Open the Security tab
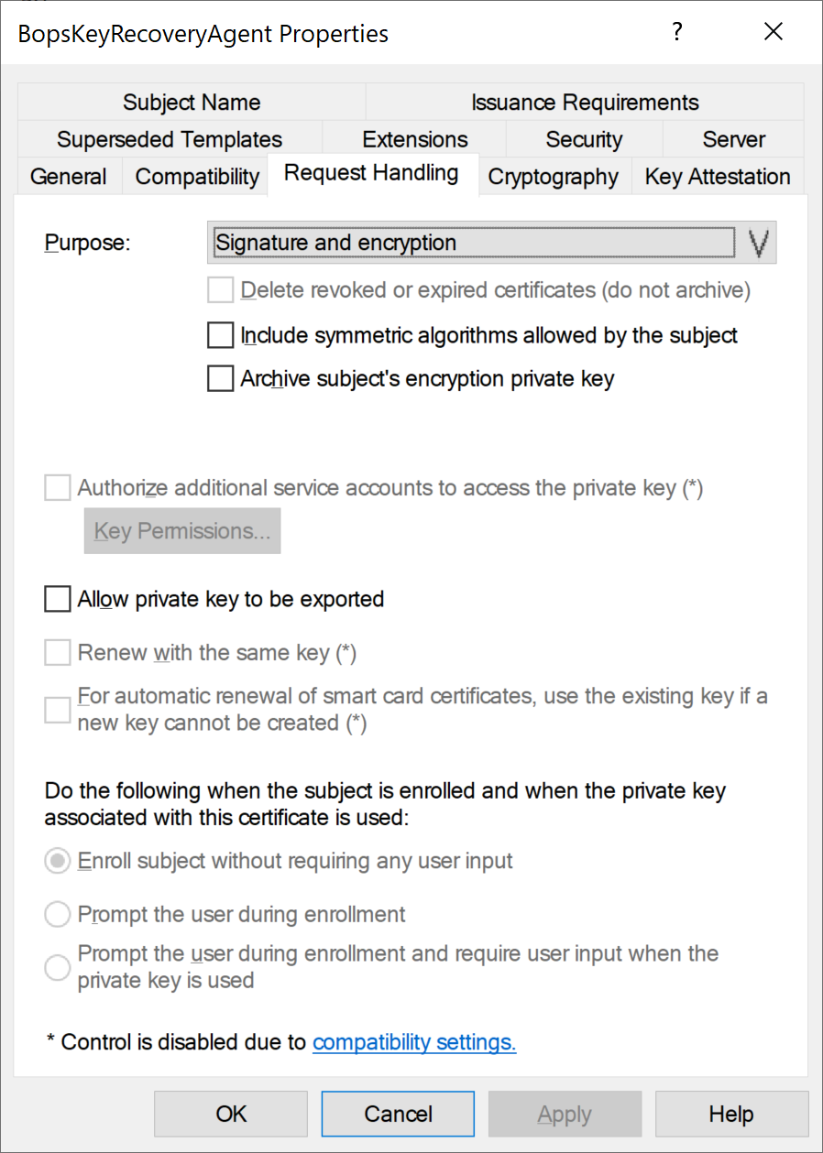This screenshot has width=823, height=1153. pos(584,139)
